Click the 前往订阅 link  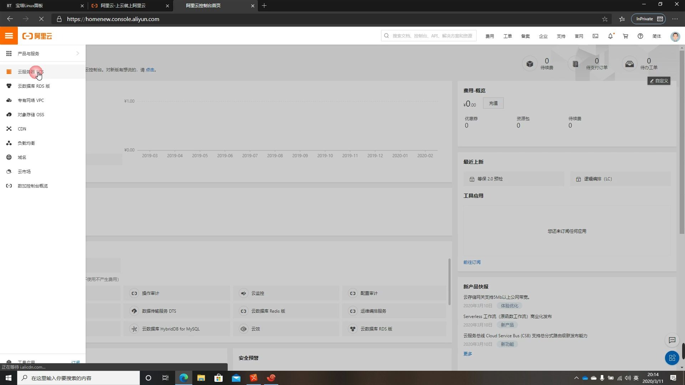coord(472,262)
